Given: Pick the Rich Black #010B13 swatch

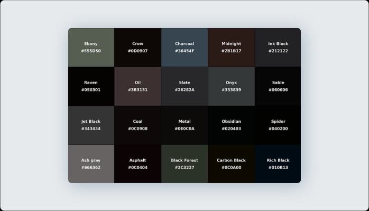Looking at the screenshot, I should [278, 163].
